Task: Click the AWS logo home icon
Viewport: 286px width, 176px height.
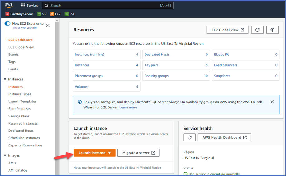Action: click(x=9, y=5)
